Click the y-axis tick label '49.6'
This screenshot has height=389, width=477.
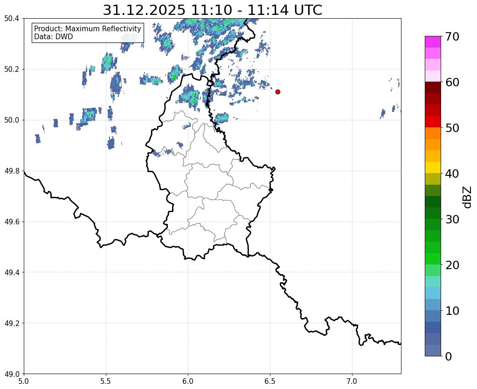click(x=12, y=222)
